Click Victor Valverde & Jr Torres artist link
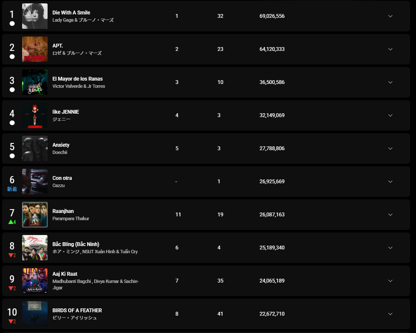Image resolution: width=416 pixels, height=333 pixels. 79,86
